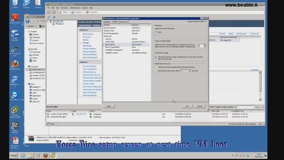Select Documenti in the Explorer window libraries
The height and width of the screenshot is (160, 284).
(x=36, y=52)
